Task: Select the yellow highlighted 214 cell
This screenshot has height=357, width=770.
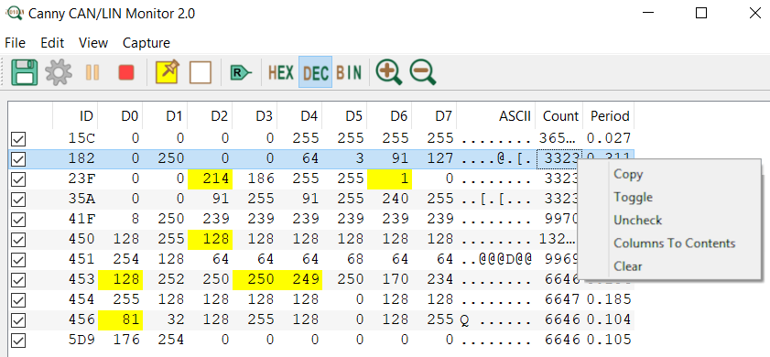Action: (211, 178)
